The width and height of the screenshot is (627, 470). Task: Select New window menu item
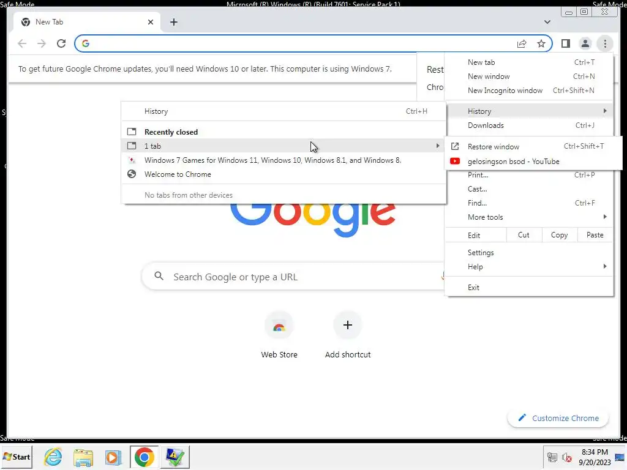click(x=528, y=76)
